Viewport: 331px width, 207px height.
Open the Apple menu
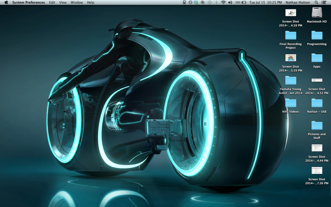tap(6, 2)
